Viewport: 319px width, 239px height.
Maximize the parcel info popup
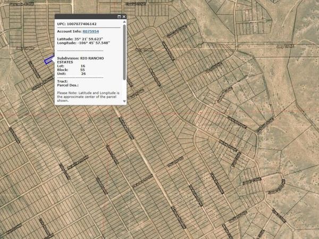[x=119, y=17]
